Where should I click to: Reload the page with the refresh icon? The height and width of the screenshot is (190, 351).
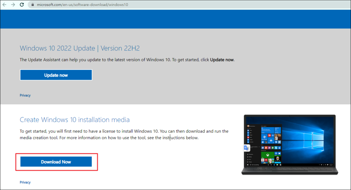(22, 4)
